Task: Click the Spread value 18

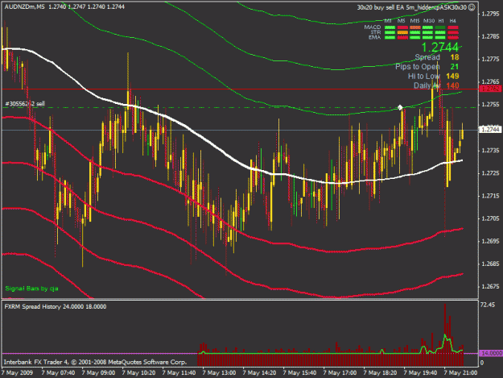Action: (x=455, y=57)
